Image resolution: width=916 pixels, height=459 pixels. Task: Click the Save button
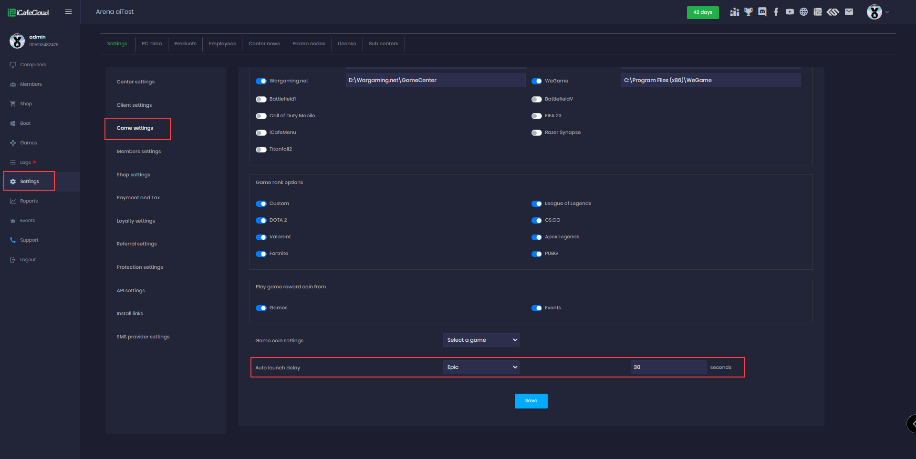pos(531,401)
